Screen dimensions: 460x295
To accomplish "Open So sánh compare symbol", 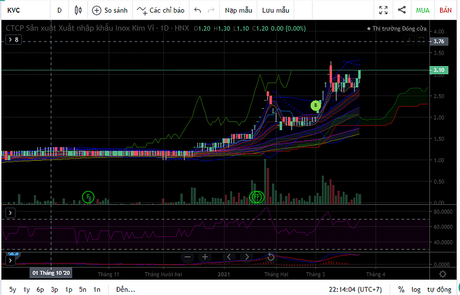I will 110,10.
